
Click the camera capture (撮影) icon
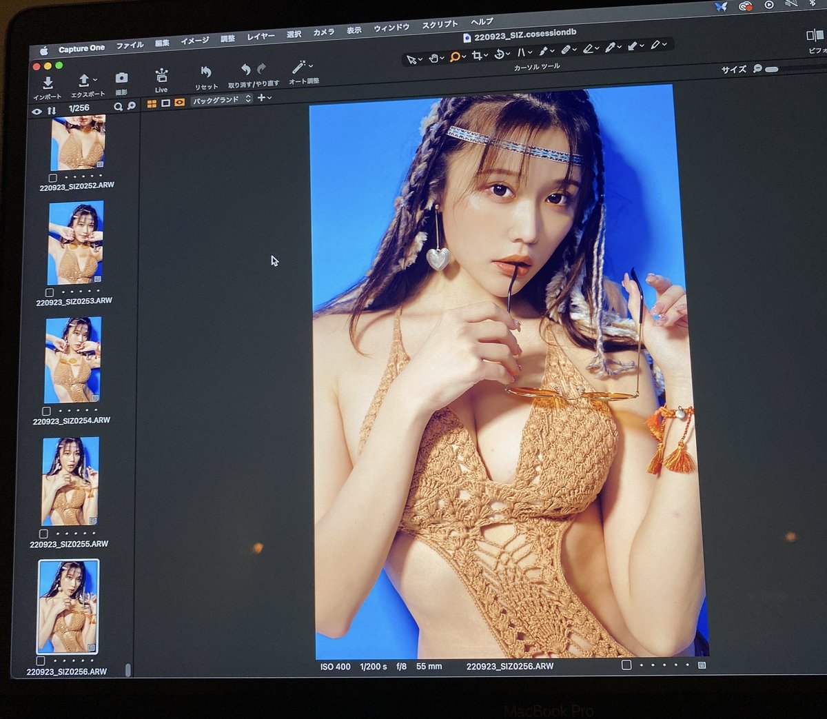121,78
